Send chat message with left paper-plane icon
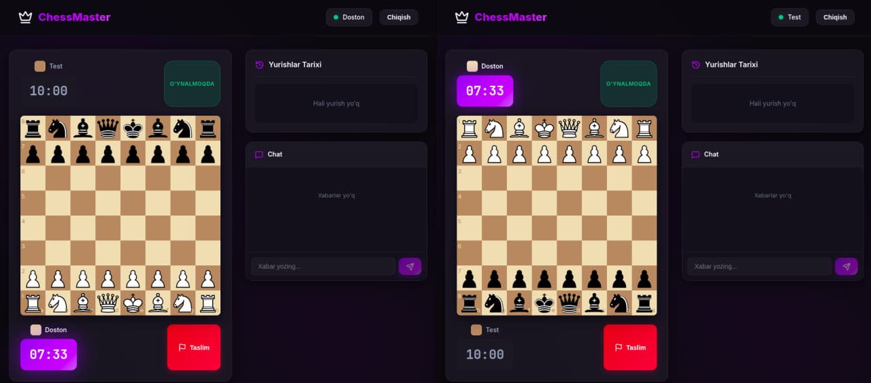The image size is (871, 383). [410, 267]
